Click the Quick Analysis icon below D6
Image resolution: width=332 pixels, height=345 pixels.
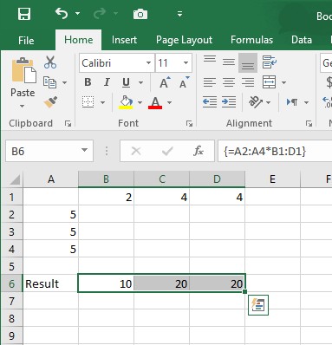tap(258, 305)
